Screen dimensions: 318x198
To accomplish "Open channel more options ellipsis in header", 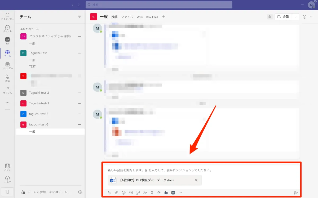I will click(312, 17).
